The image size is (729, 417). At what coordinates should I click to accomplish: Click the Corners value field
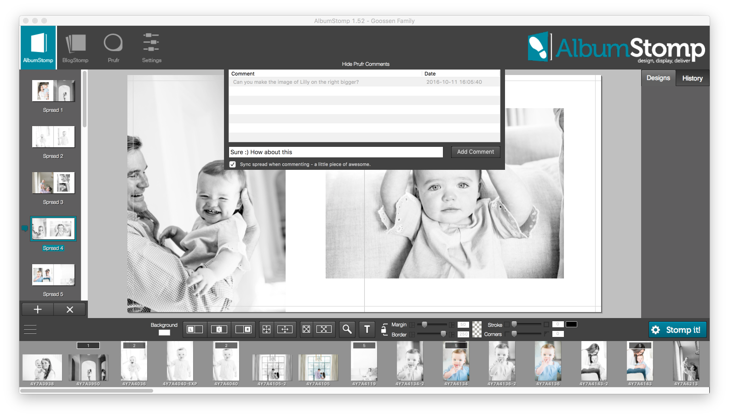(x=558, y=334)
